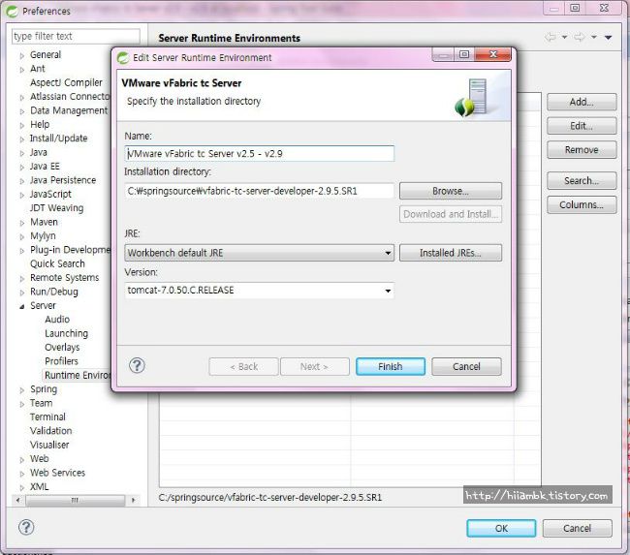Select Runtime Environments under Server
Image resolution: width=630 pixels, height=555 pixels.
[x=78, y=376]
